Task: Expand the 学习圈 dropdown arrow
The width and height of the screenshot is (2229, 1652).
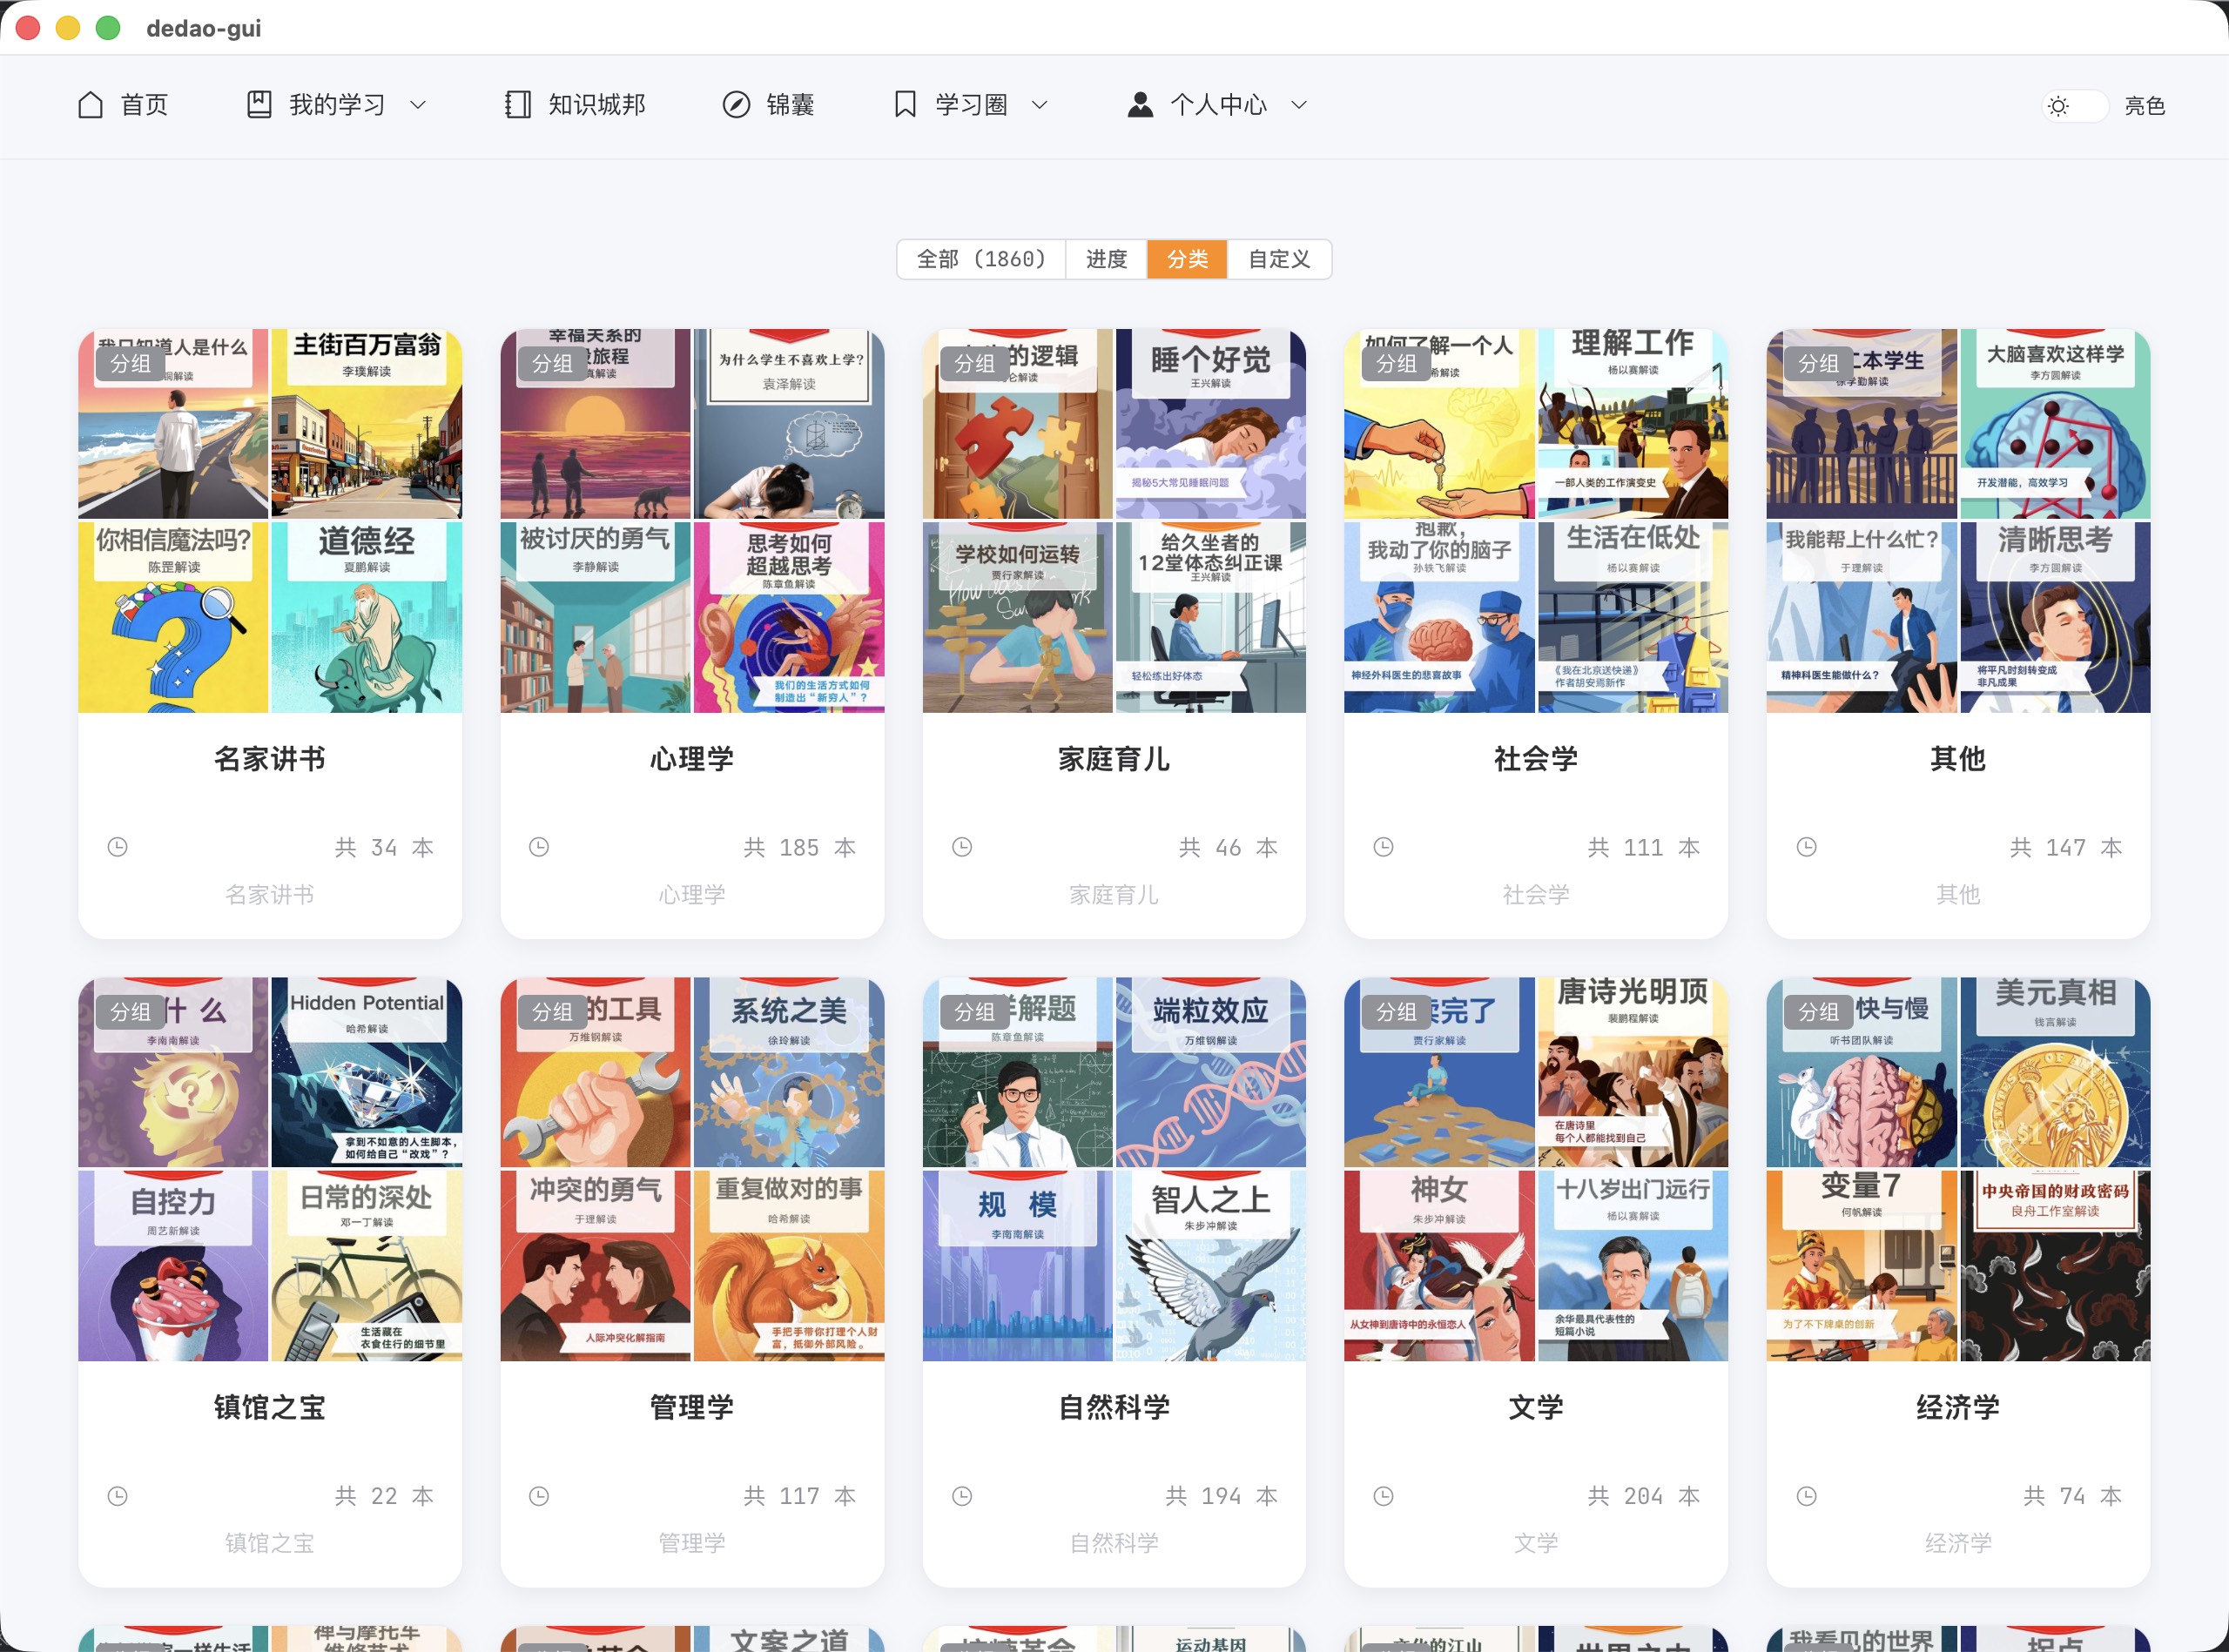Action: (x=1040, y=105)
